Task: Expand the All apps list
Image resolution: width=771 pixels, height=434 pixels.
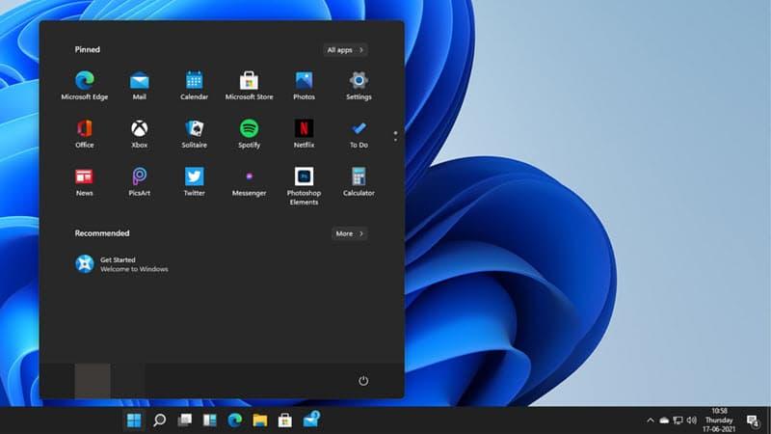Action: click(345, 49)
